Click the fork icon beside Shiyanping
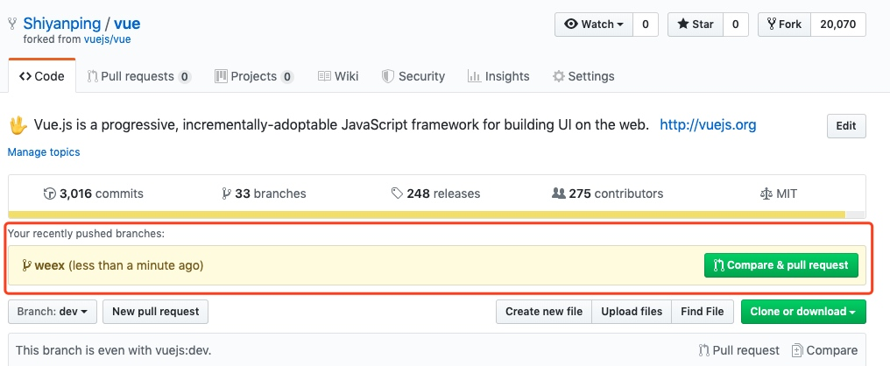Viewport: 890px width, 366px height. pos(12,25)
